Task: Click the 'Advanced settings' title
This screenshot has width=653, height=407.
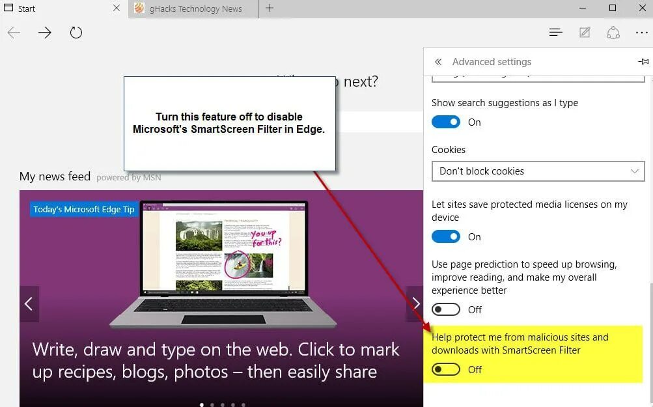Action: 492,62
